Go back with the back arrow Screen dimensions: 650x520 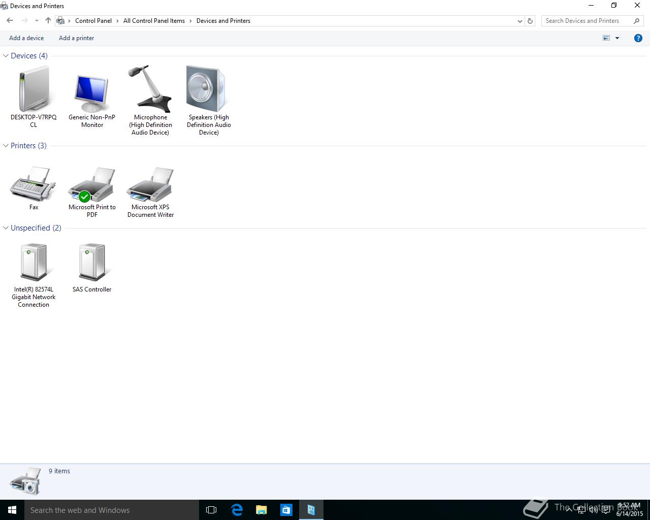pos(10,21)
